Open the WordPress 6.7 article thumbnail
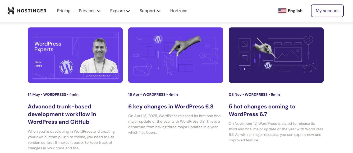 tap(276, 55)
